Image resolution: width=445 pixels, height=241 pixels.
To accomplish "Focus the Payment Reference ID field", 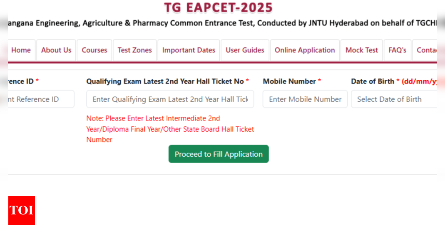I will pos(41,99).
